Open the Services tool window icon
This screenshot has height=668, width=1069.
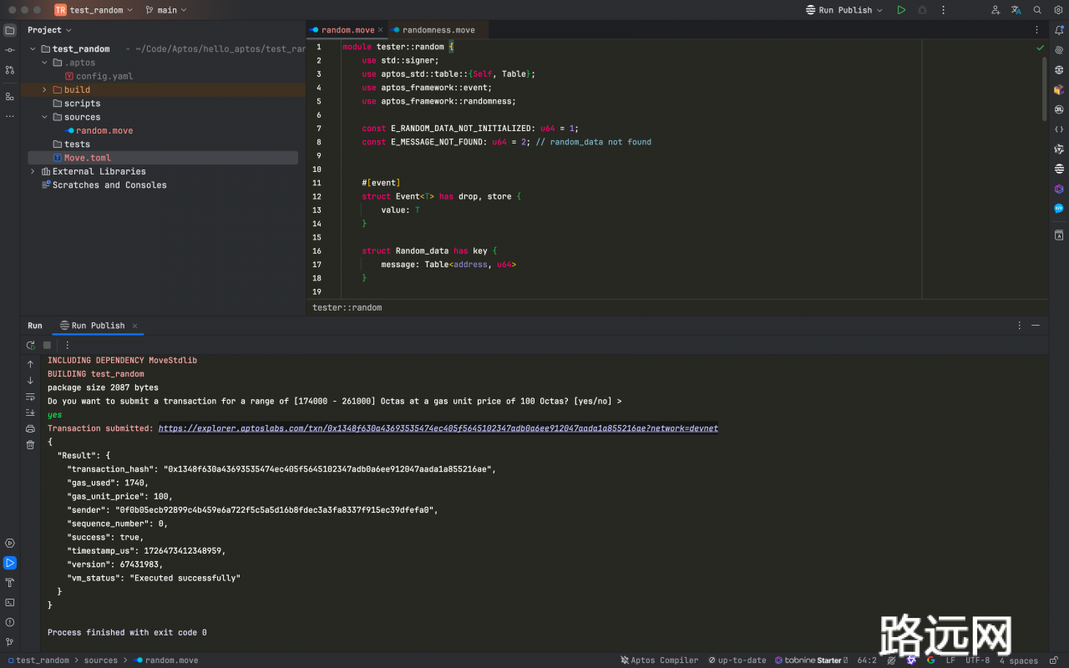[10, 543]
